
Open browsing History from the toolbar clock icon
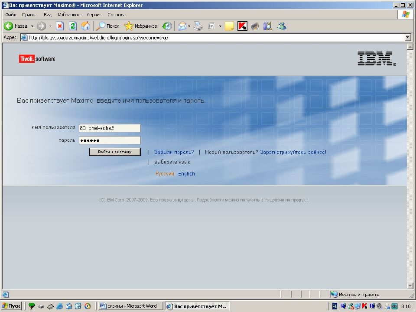tap(167, 26)
